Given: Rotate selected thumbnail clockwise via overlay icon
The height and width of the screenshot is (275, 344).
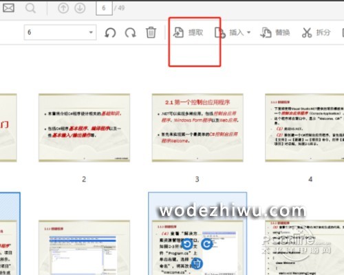Looking at the screenshot, I should coord(207,244).
